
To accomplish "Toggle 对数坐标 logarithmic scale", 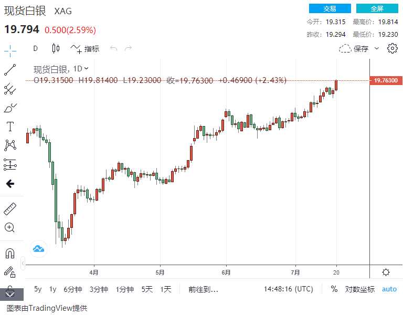I will pos(360,289).
